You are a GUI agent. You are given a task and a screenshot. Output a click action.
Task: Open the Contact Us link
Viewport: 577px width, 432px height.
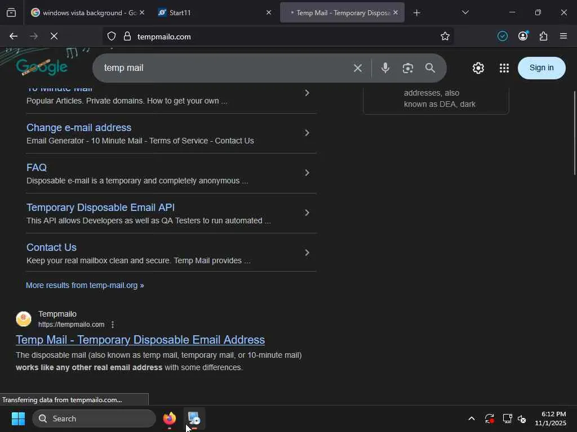coord(51,247)
